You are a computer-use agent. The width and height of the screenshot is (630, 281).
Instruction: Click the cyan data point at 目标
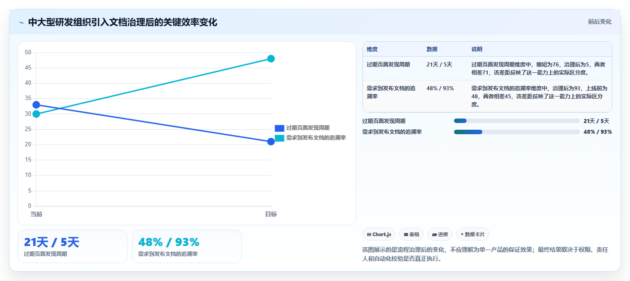(271, 59)
